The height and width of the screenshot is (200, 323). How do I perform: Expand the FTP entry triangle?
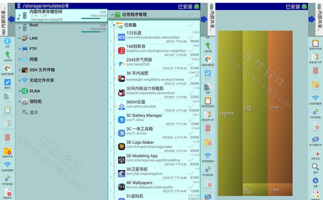[x=19, y=49]
